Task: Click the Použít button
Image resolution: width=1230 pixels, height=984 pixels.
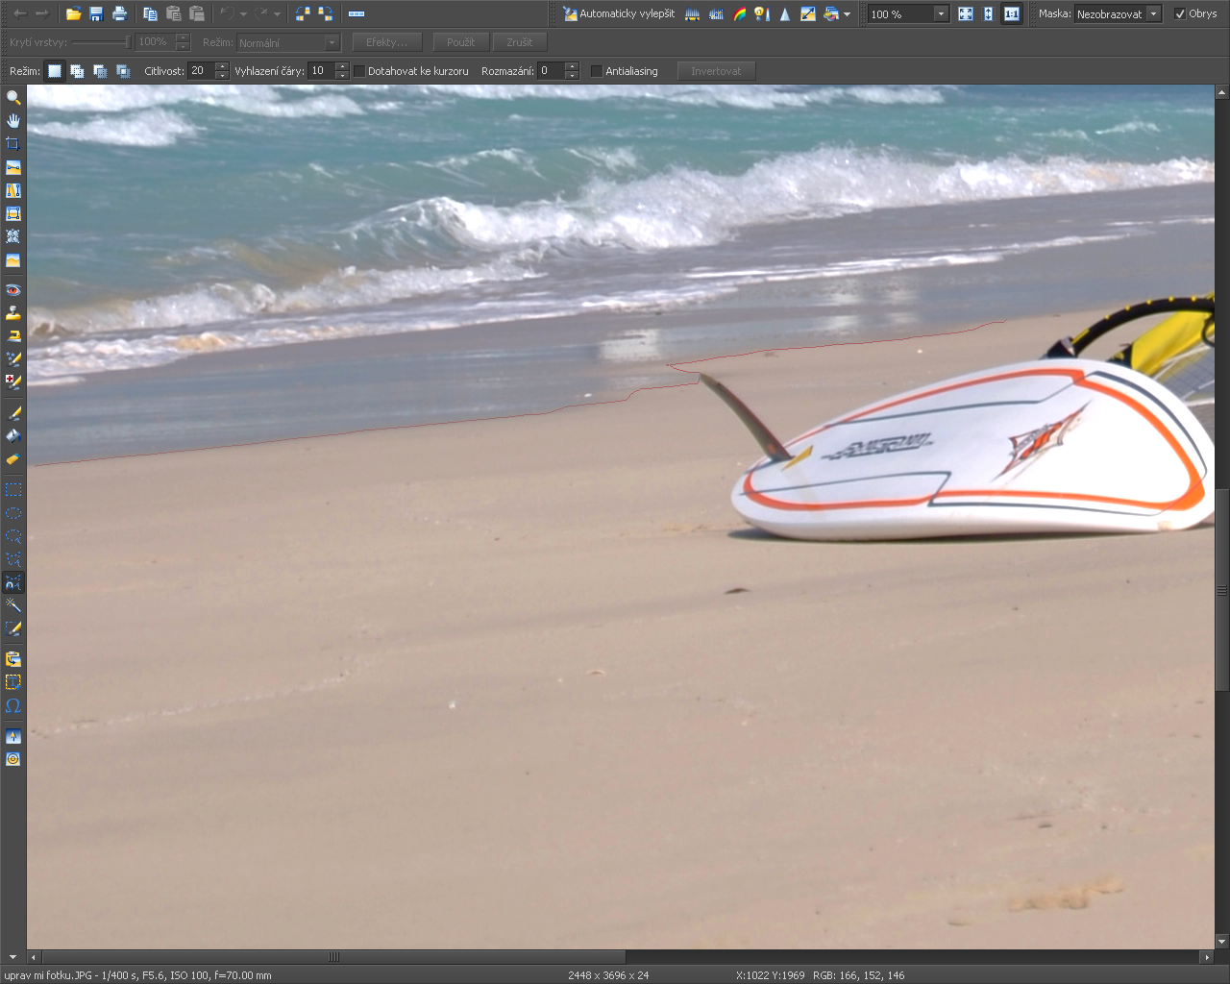Action: [461, 42]
